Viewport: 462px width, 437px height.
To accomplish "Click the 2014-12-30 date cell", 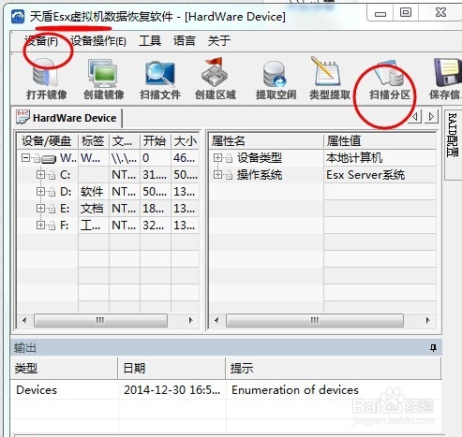I will coord(171,390).
